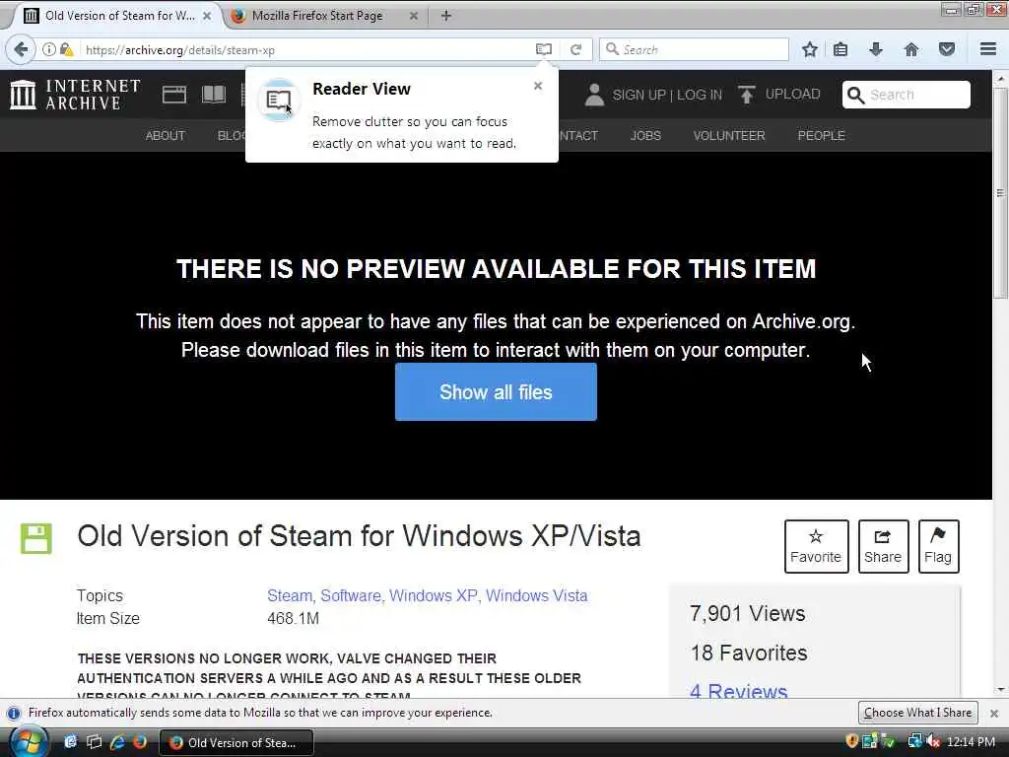Image resolution: width=1009 pixels, height=757 pixels.
Task: Click the scrollbar down arrow
Action: [x=1000, y=690]
